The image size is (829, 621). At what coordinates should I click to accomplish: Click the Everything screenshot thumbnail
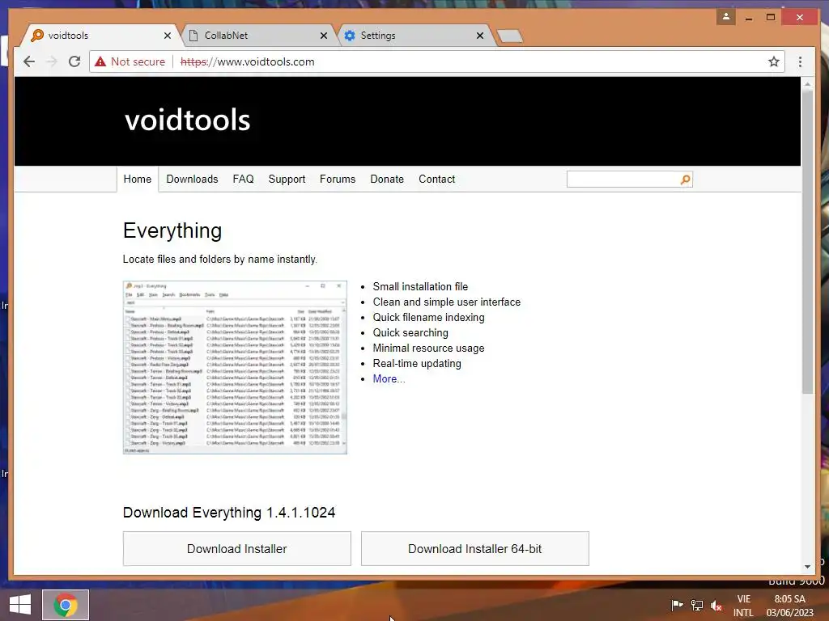click(235, 368)
